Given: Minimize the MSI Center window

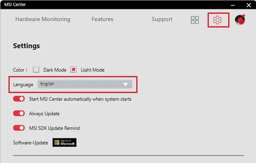Looking at the screenshot, I should 233,5.
